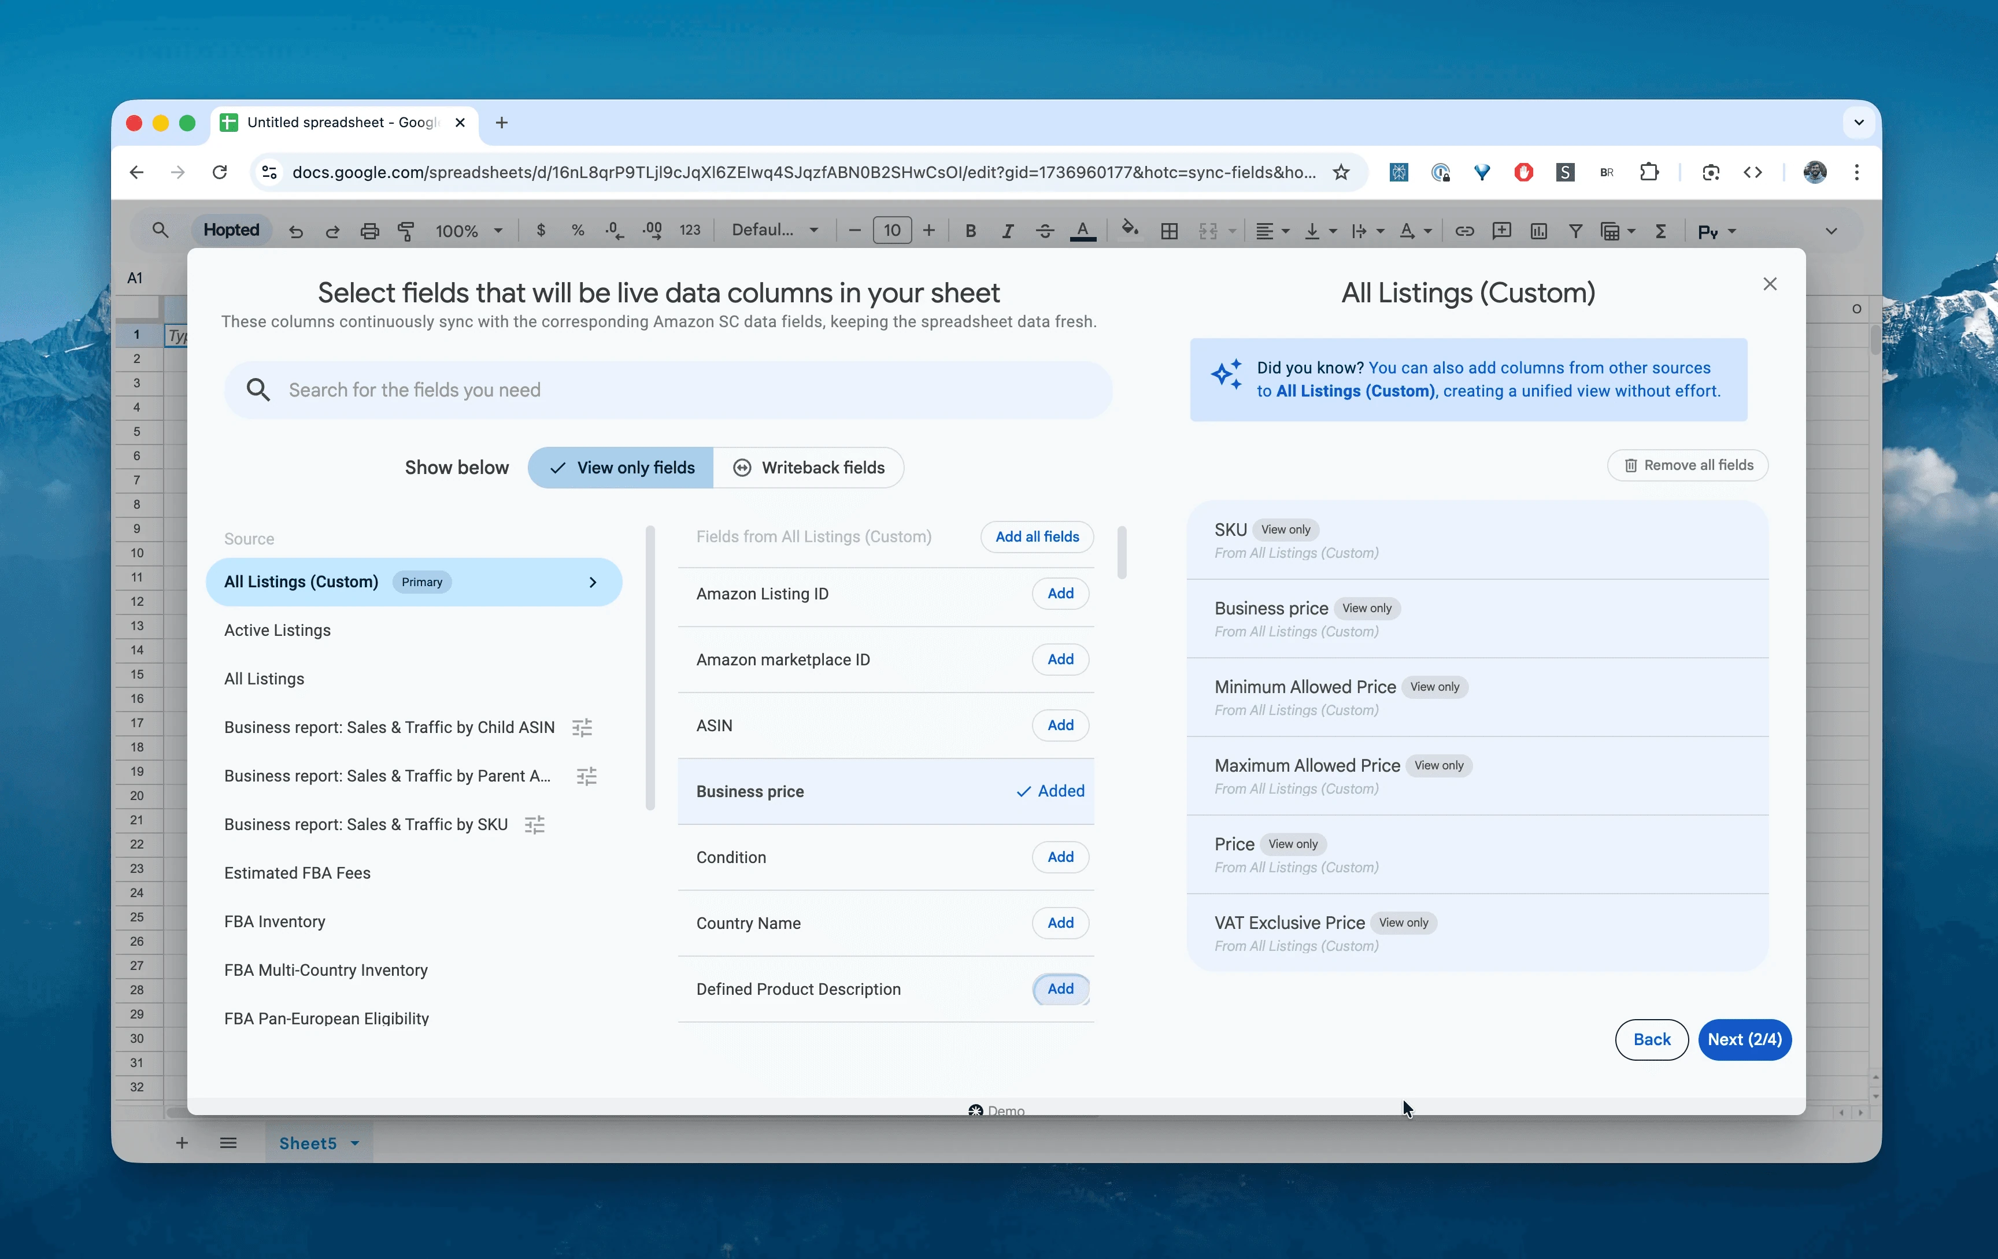Switch to Writeback fields

pos(808,468)
